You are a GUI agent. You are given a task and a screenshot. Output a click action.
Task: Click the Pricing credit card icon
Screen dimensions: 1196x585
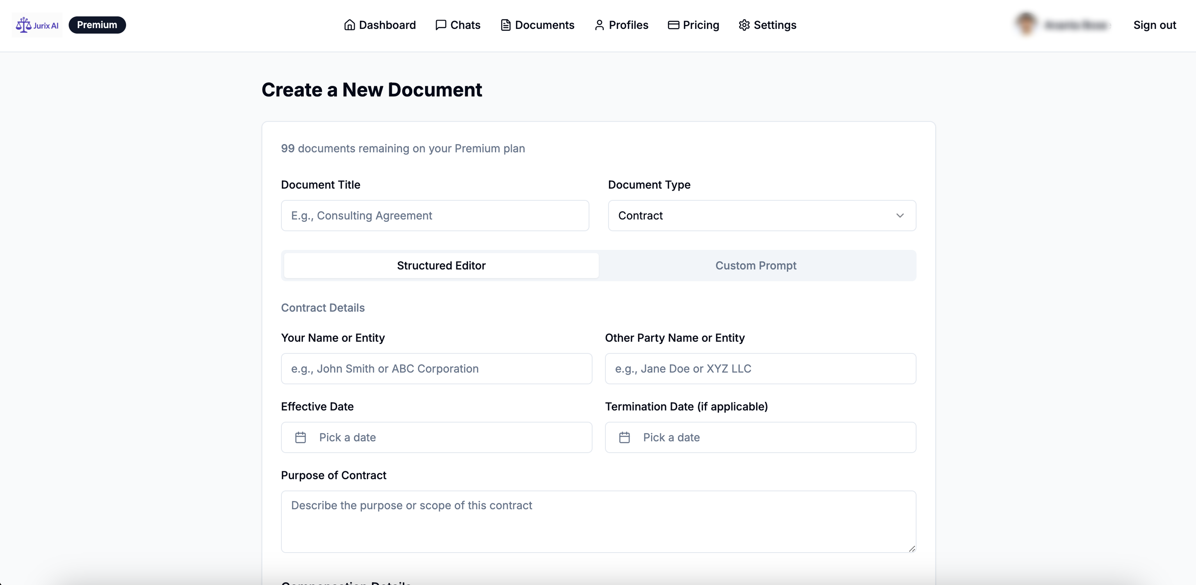coord(673,25)
